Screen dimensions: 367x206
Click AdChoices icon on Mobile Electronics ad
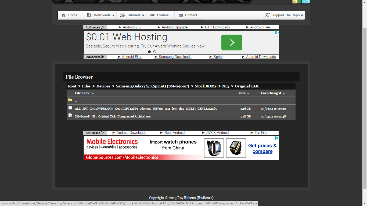click(x=277, y=138)
